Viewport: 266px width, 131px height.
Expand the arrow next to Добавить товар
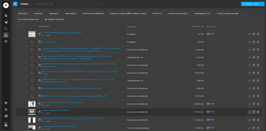click(x=262, y=4)
